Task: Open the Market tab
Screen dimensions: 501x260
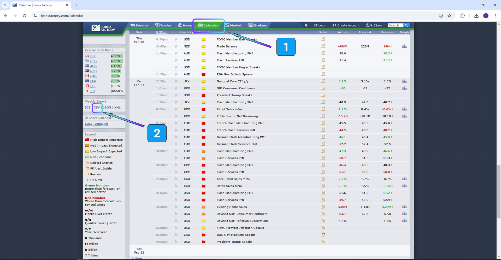Action: (233, 25)
